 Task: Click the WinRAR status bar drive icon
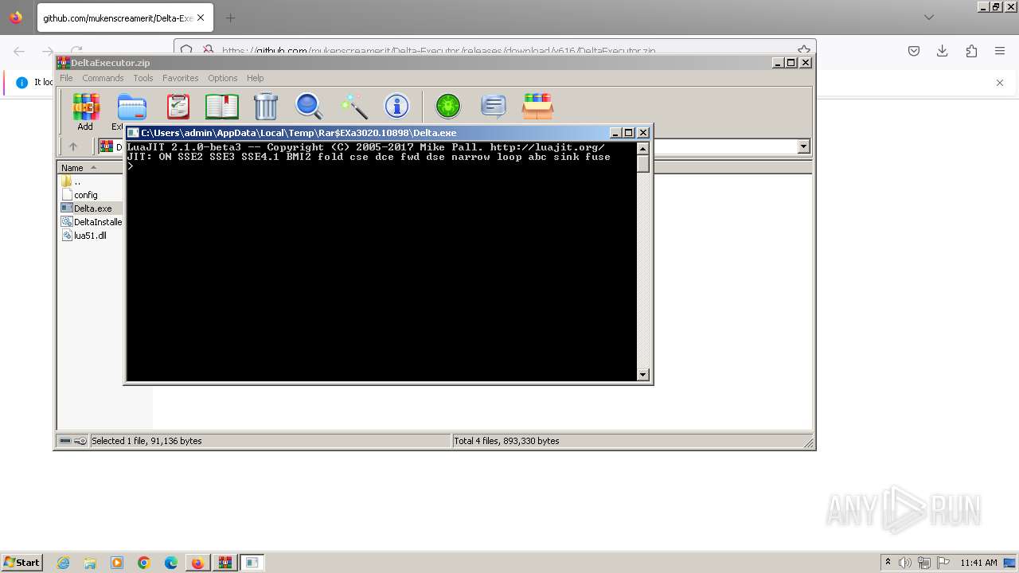click(65, 441)
